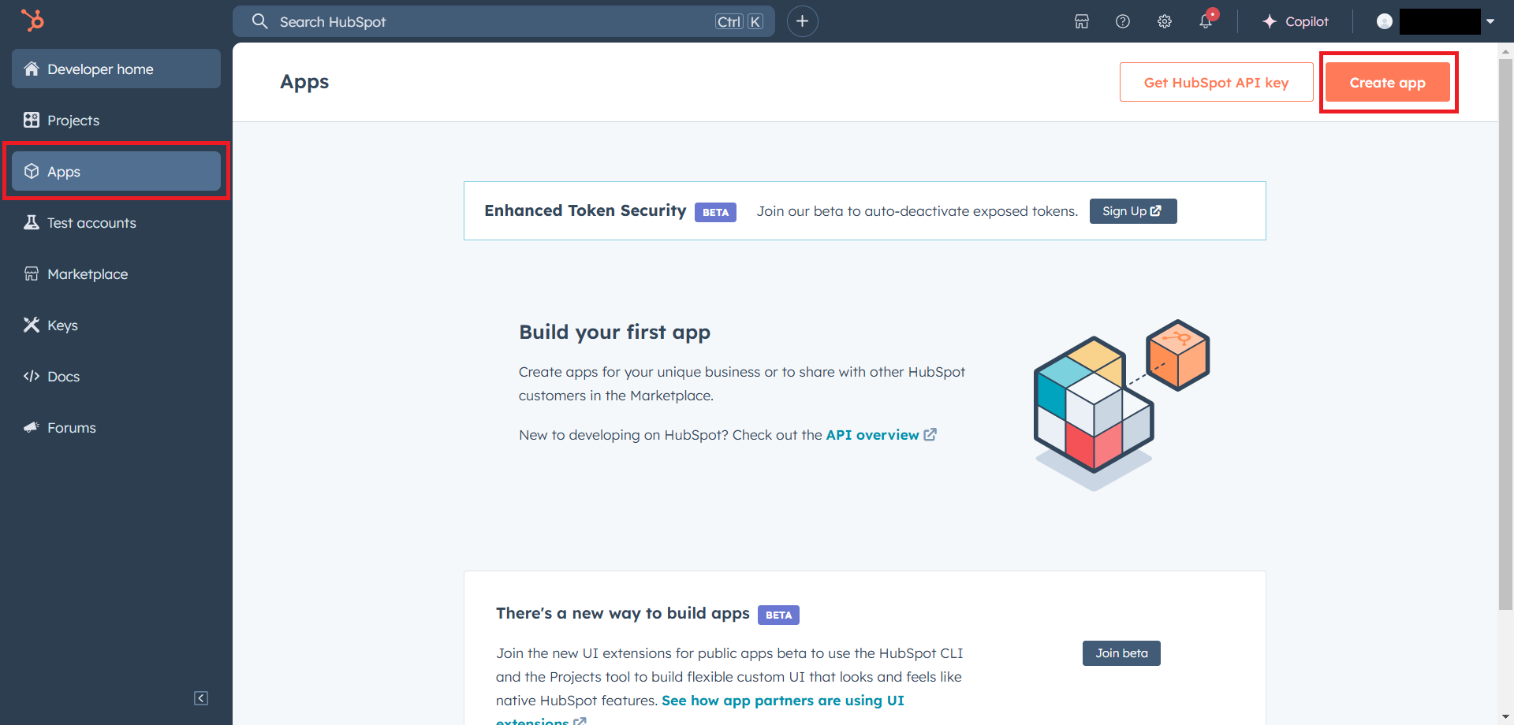1514x725 pixels.
Task: Click the user avatar icon
Action: click(1385, 21)
